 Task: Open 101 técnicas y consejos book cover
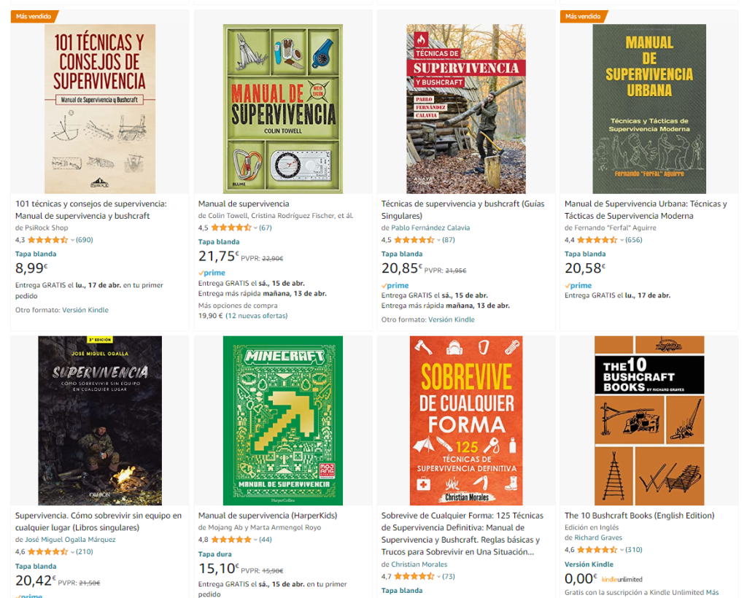pos(99,109)
